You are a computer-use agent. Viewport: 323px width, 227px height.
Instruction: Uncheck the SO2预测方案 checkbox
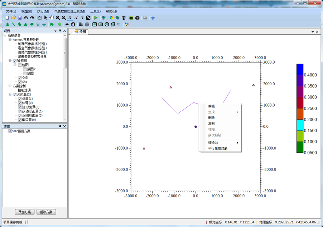coord(10,131)
